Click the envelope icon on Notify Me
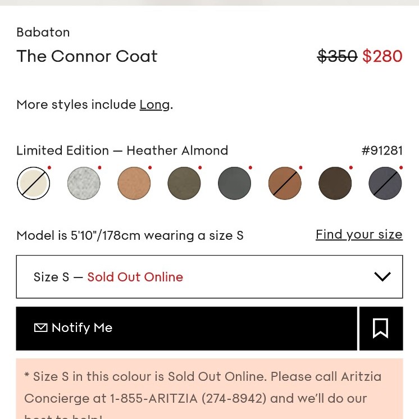419x419 pixels. point(40,327)
